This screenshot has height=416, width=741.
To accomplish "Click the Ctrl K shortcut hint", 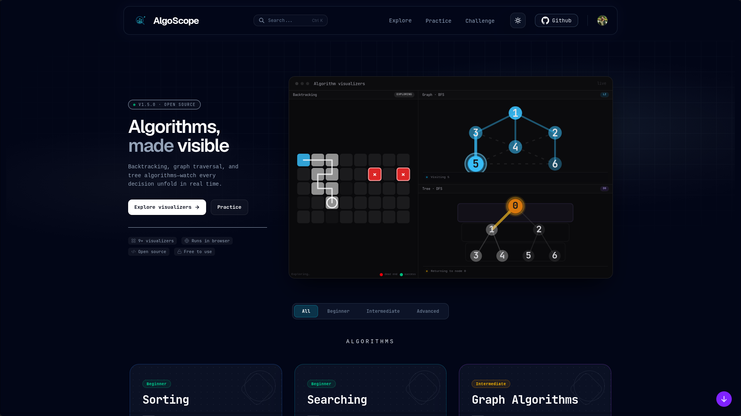I will 317,21.
